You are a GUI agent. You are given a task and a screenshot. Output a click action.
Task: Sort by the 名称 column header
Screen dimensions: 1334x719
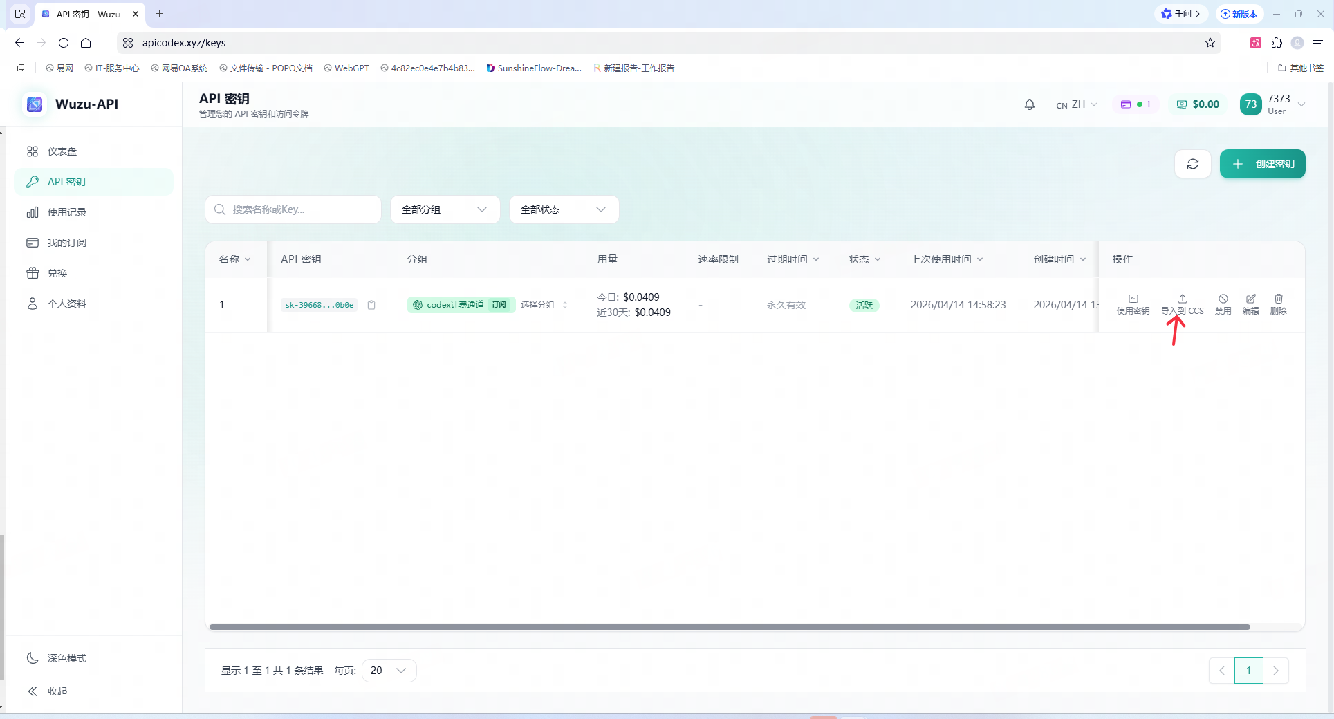click(235, 259)
